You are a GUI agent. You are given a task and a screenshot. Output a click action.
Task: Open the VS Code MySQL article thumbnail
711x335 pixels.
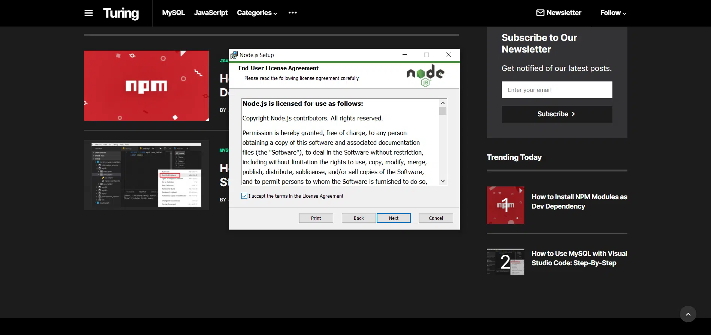point(146,175)
